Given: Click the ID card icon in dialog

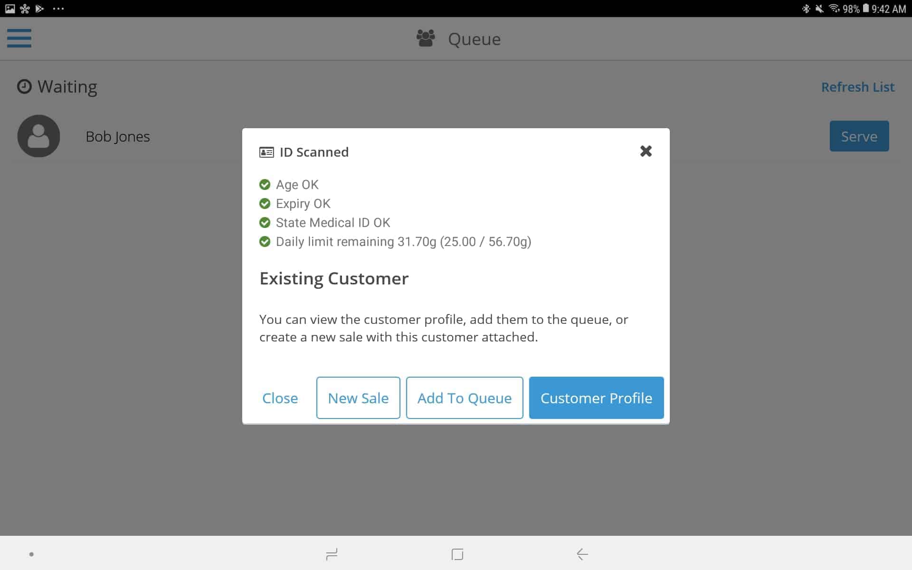Looking at the screenshot, I should click(266, 152).
